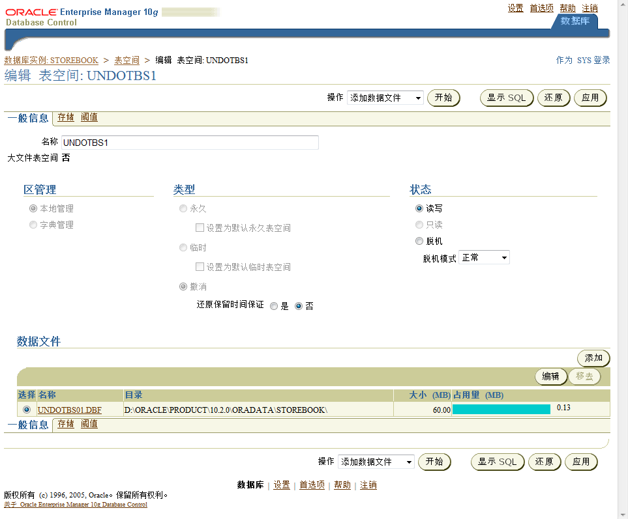Select the 脱机 status radio button
Screen dimensions: 628x519
point(419,241)
